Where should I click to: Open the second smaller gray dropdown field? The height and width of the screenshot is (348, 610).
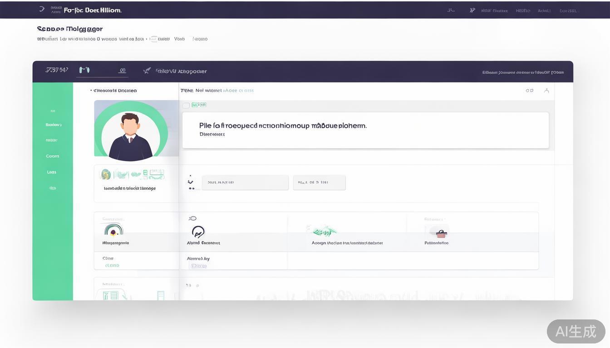(x=319, y=183)
